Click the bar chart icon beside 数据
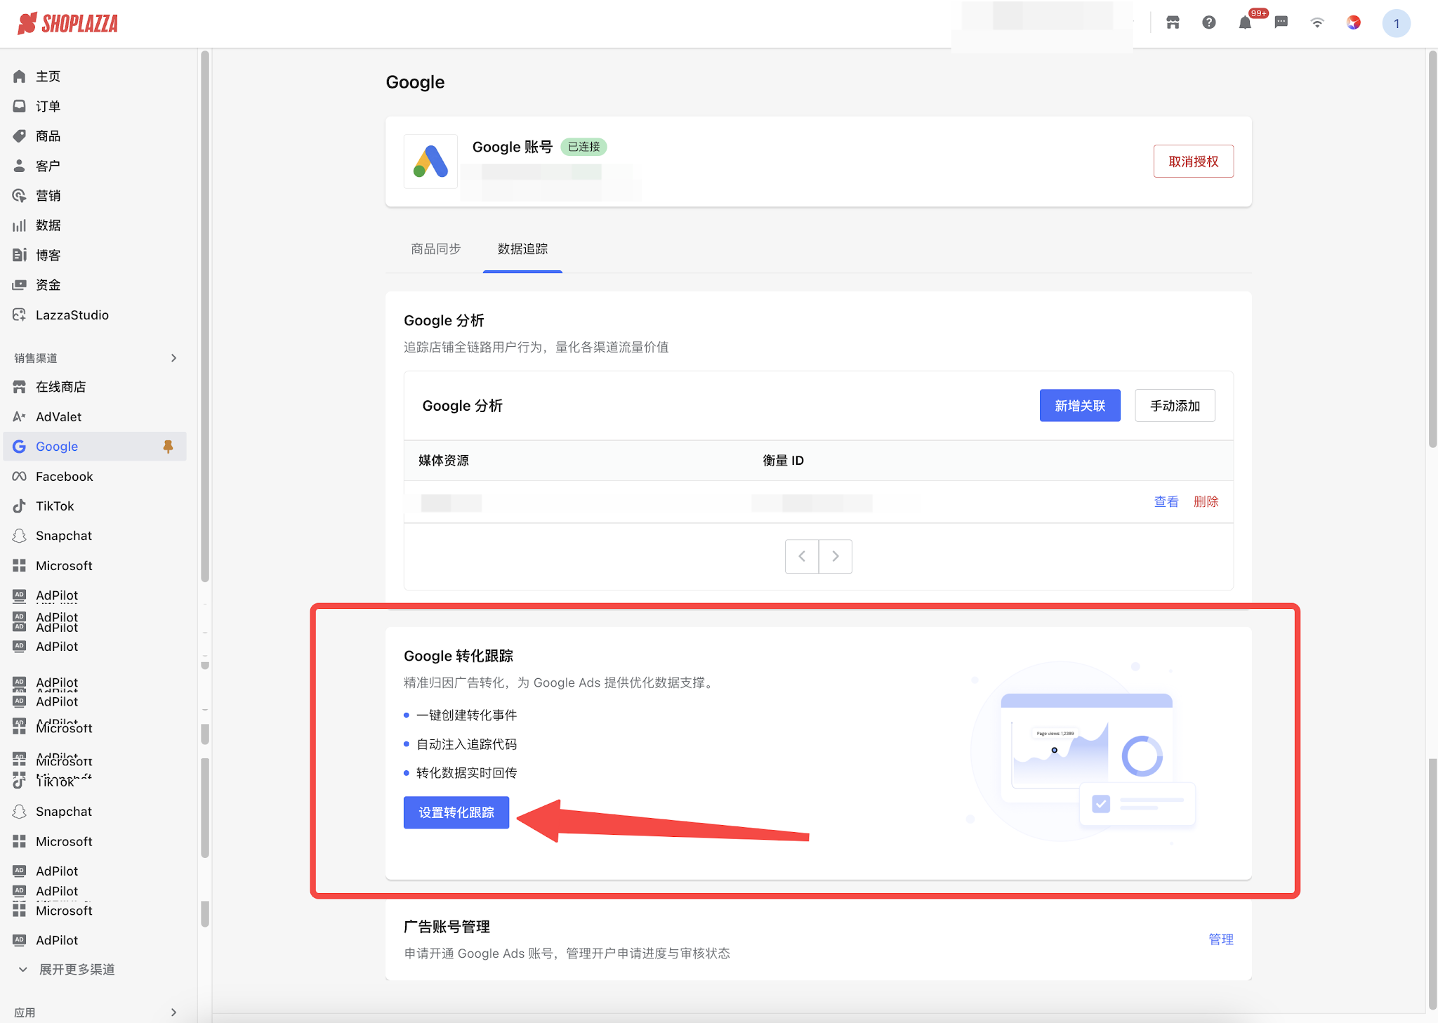 (x=19, y=225)
